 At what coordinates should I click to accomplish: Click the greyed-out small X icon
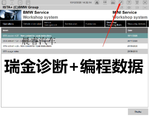pos(145,7)
